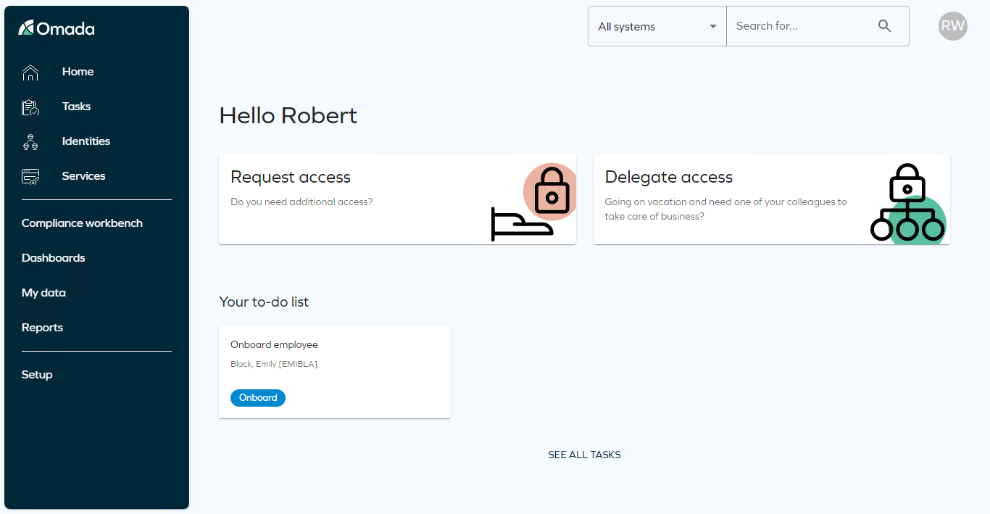This screenshot has width=990, height=514.
Task: Open the RW user avatar menu
Action: (x=952, y=26)
